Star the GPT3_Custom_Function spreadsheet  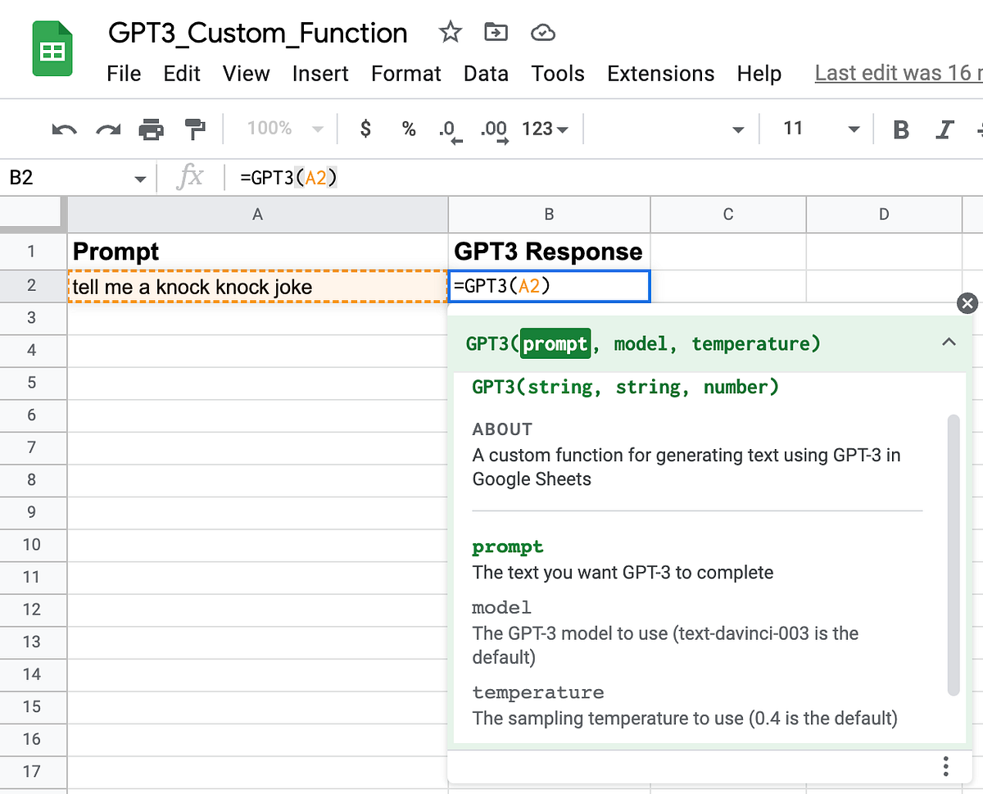click(x=450, y=33)
